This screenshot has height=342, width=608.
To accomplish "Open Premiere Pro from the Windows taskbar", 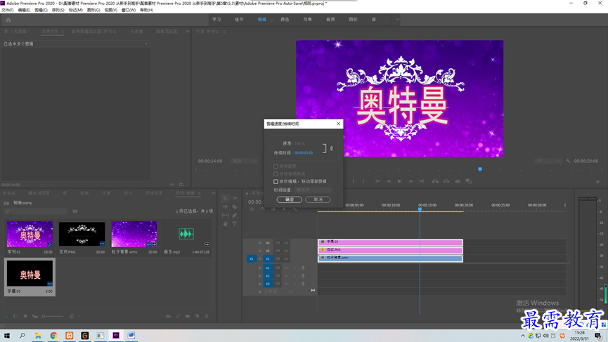I will 116,336.
